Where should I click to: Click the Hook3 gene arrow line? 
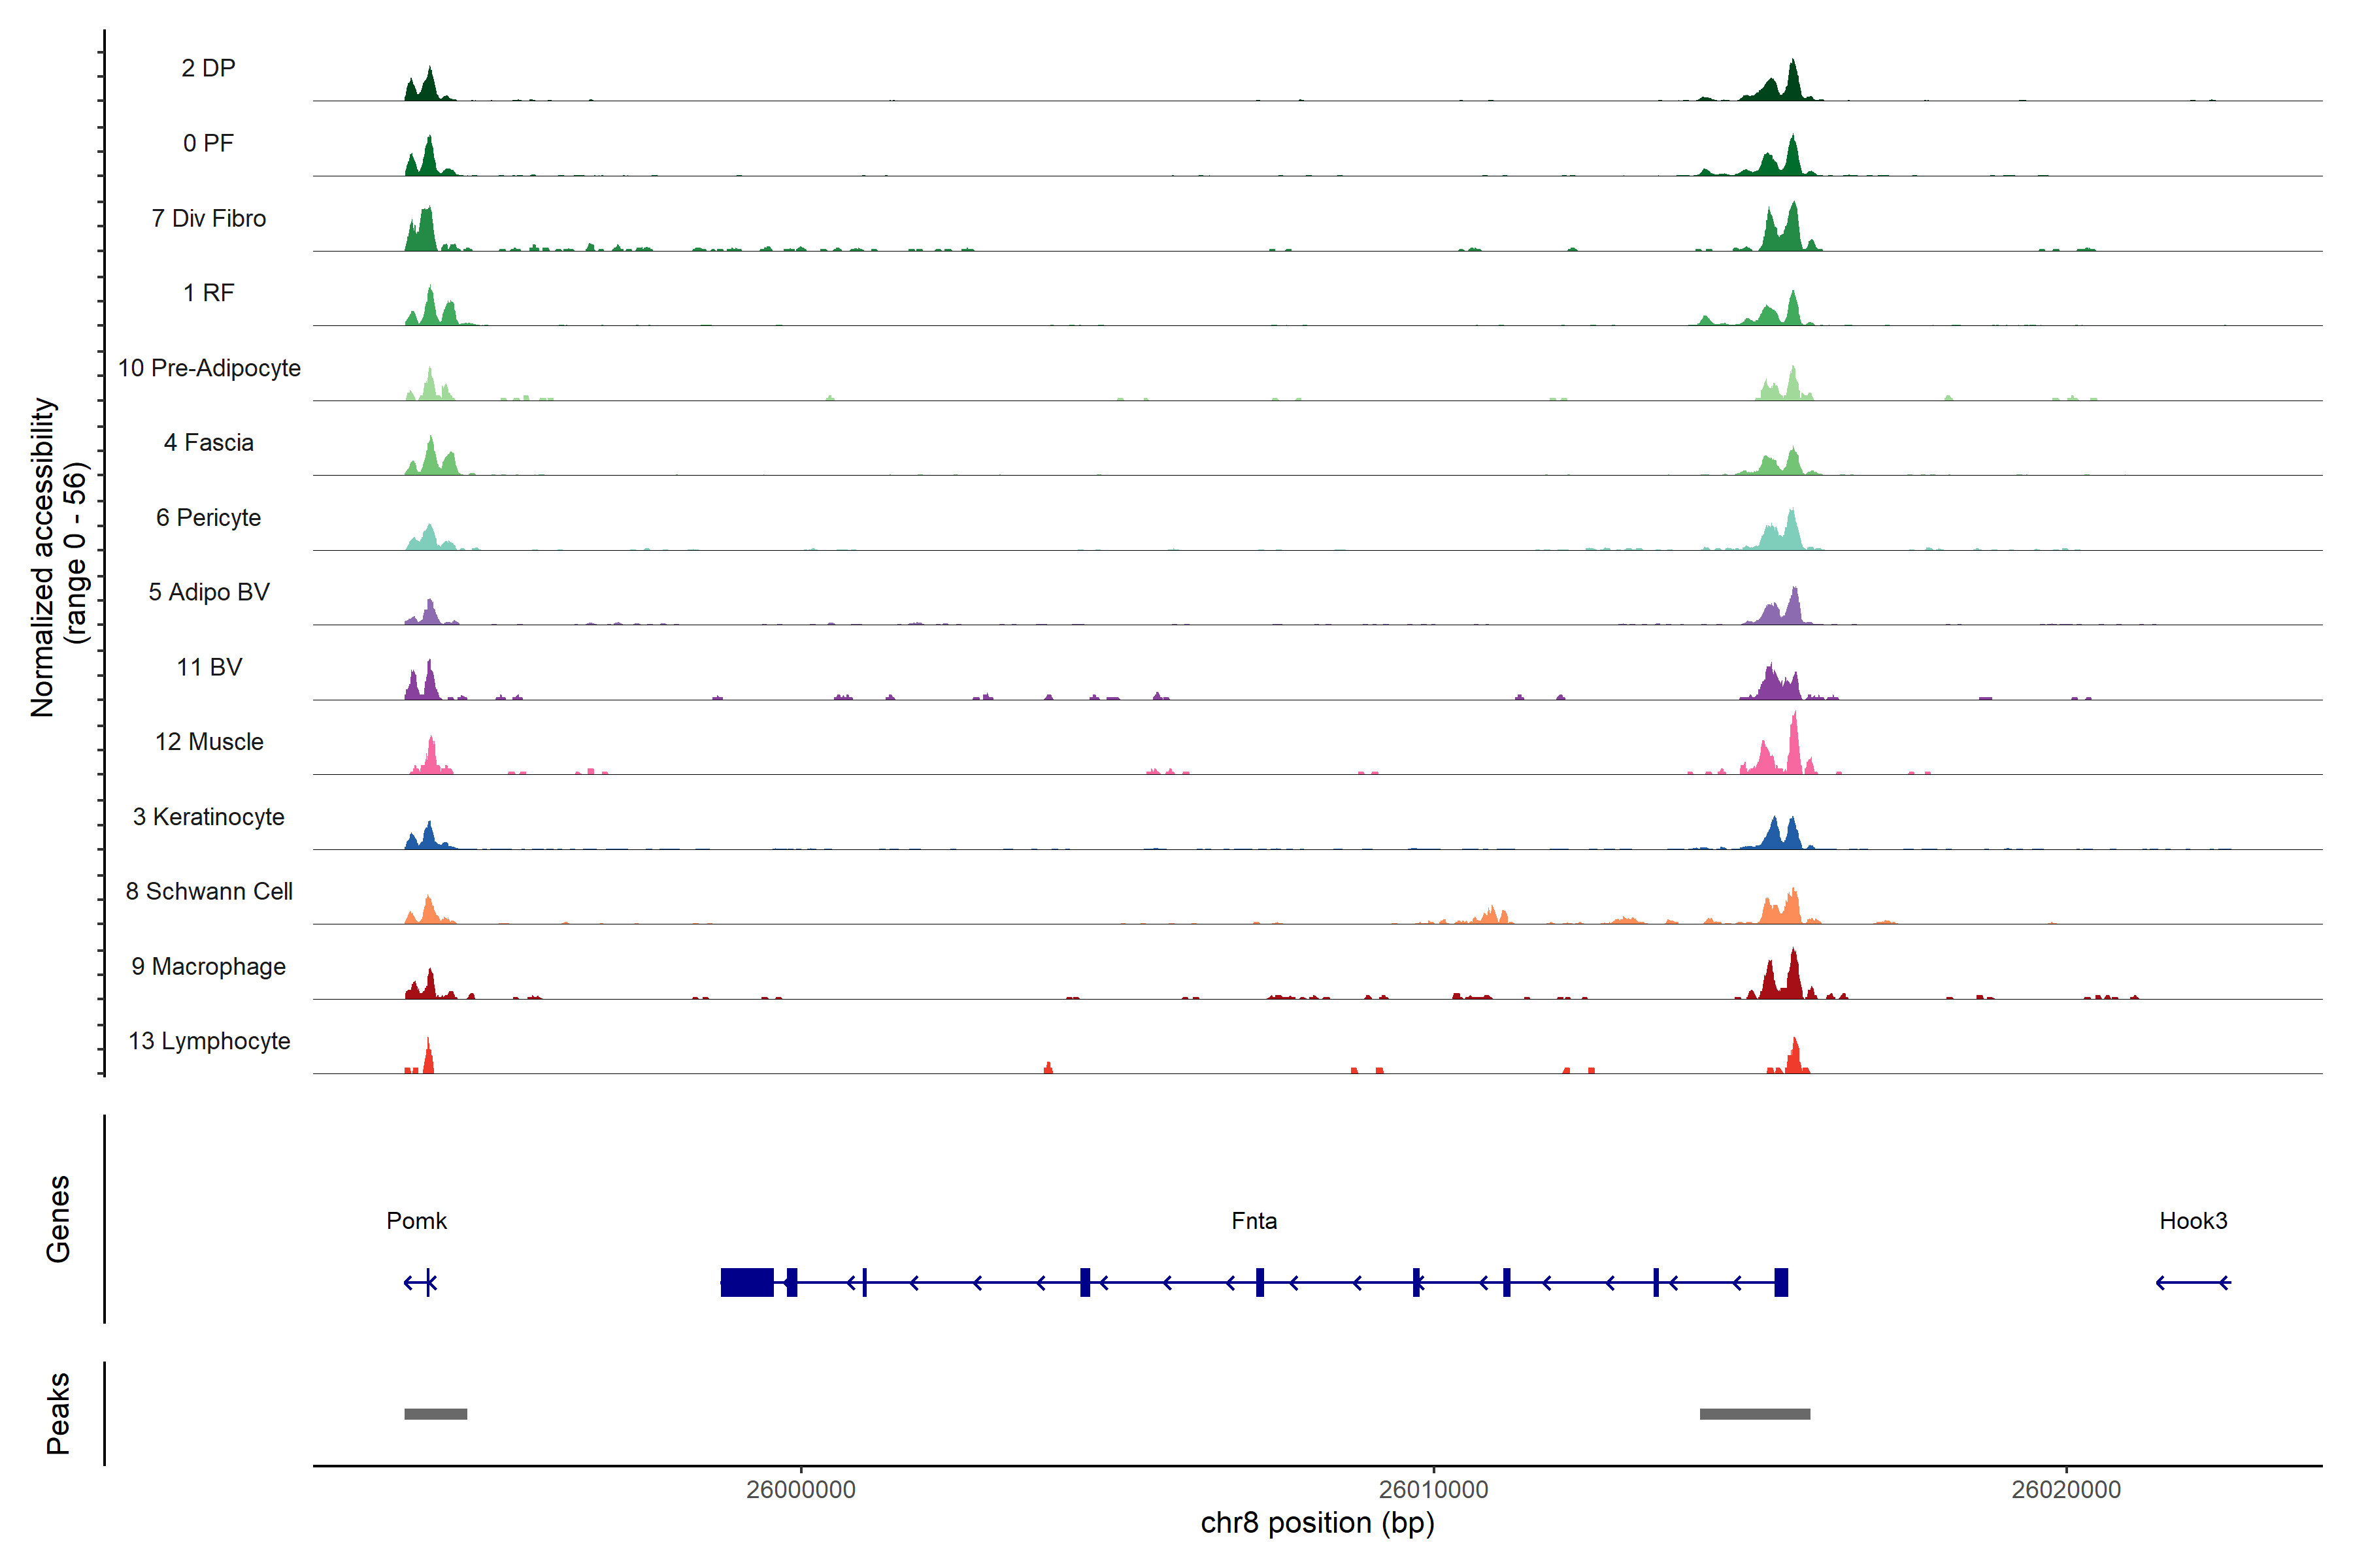click(x=2193, y=1282)
